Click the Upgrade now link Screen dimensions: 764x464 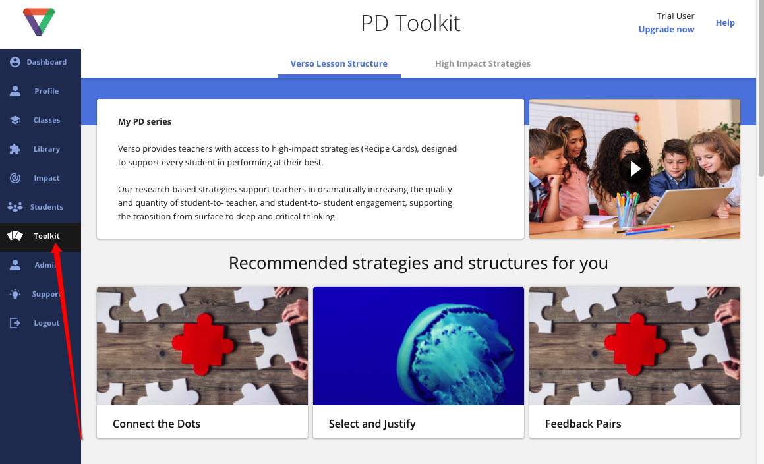click(666, 29)
